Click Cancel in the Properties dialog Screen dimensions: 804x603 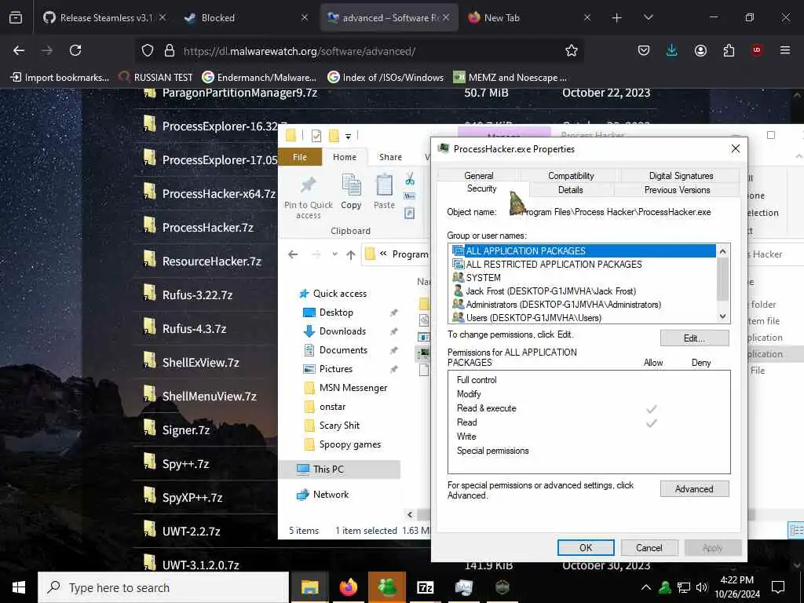[x=649, y=547]
